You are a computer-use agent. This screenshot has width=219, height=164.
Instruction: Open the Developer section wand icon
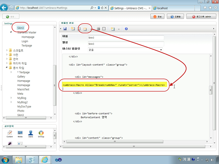pos(10,143)
